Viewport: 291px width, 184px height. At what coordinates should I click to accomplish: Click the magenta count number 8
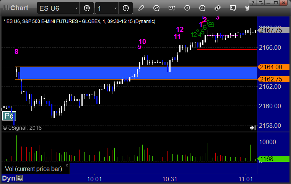[16, 52]
